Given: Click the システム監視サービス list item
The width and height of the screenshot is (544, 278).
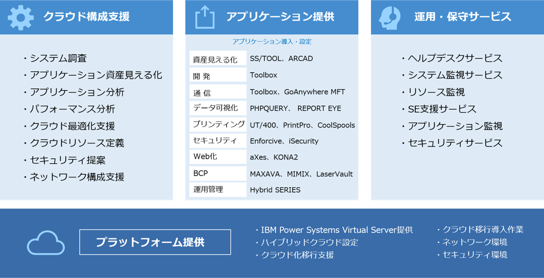Looking at the screenshot, I should 452,75.
